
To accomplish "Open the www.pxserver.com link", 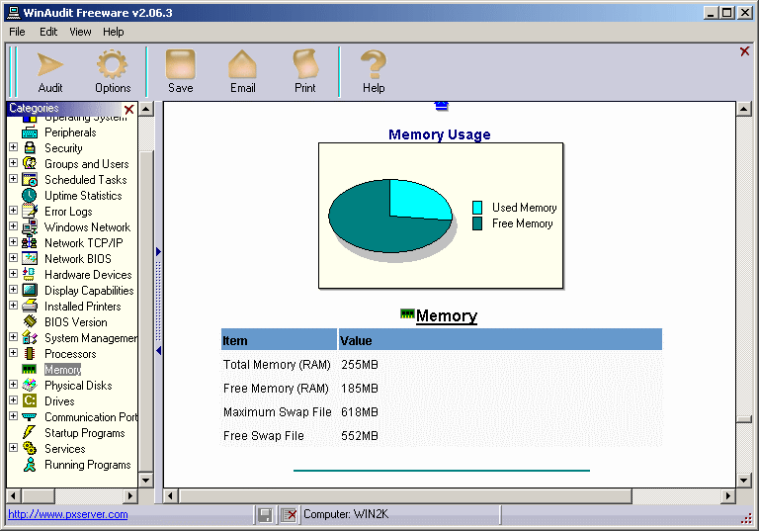I will (x=68, y=514).
